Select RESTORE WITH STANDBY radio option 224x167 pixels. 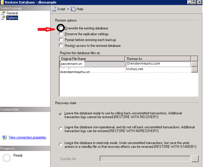click(x=61, y=144)
